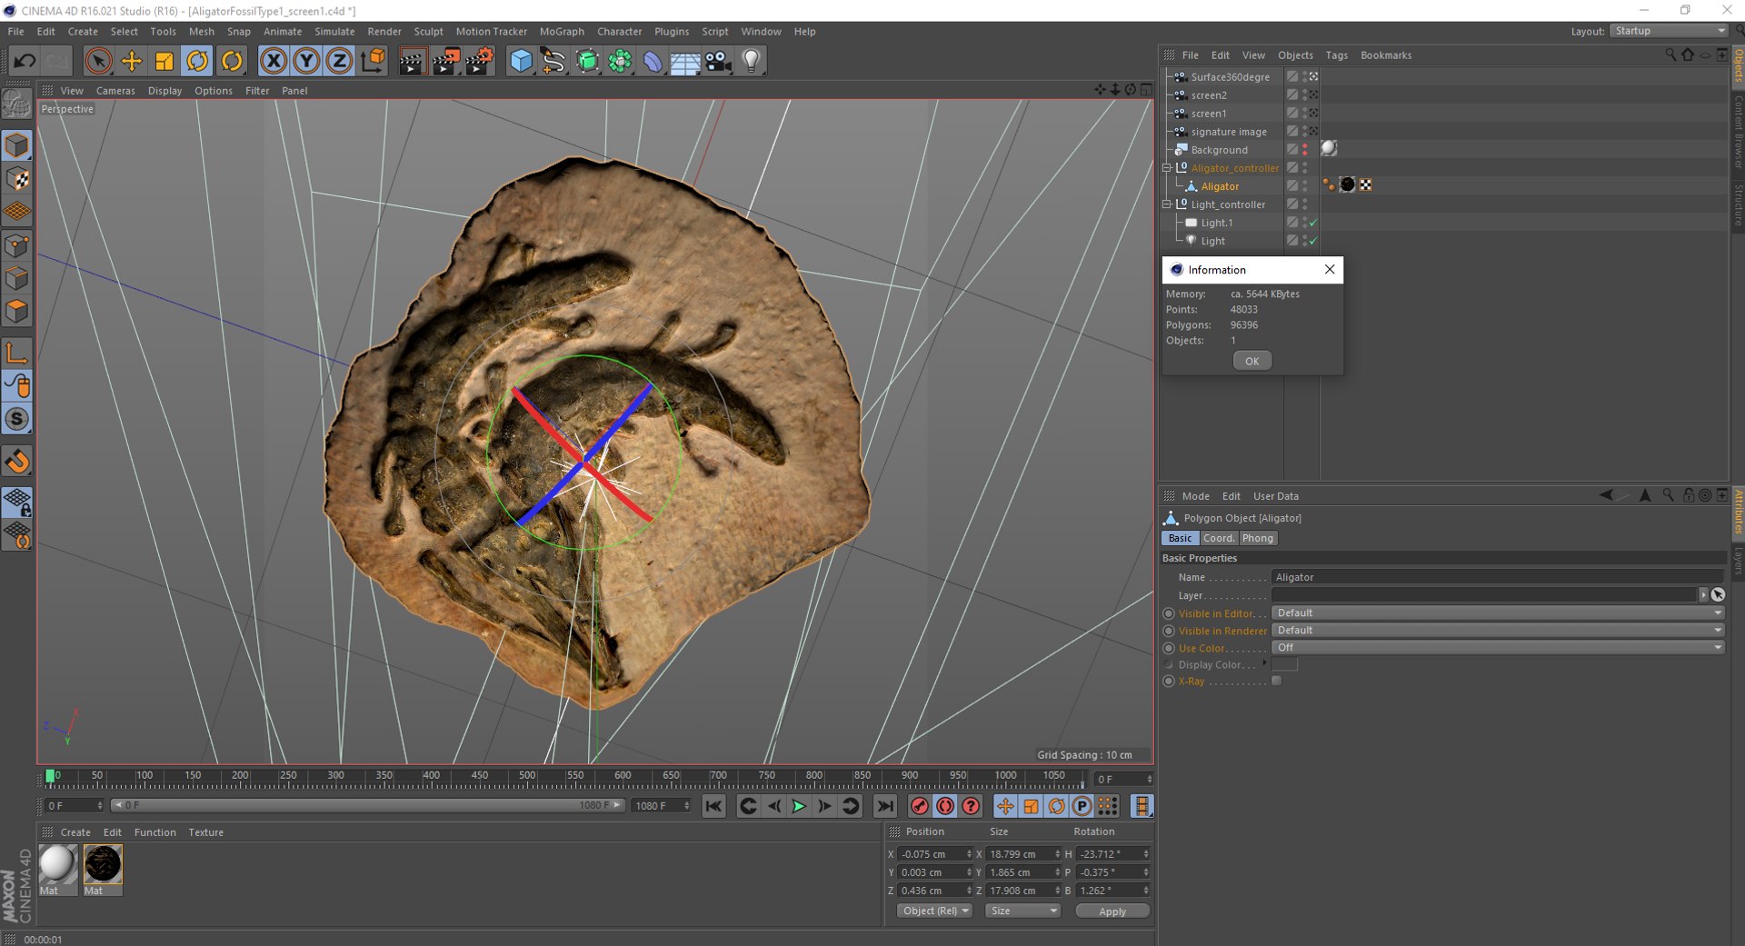Open the floor environment icon
Viewport: 1745px width, 946px height.
point(685,61)
